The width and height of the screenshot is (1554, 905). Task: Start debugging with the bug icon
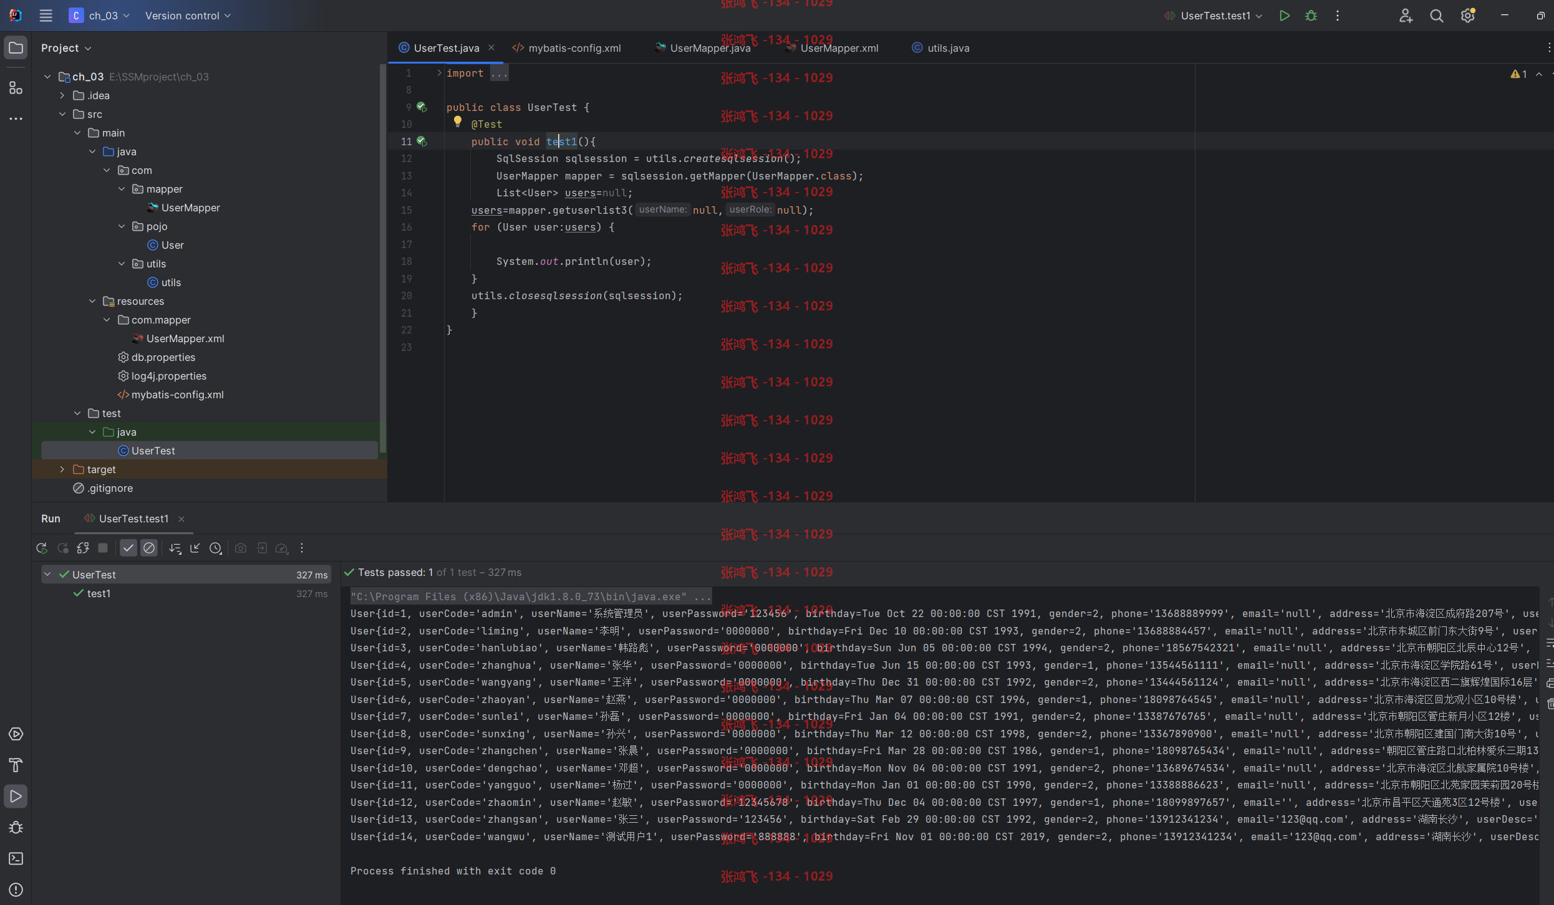(x=1311, y=16)
